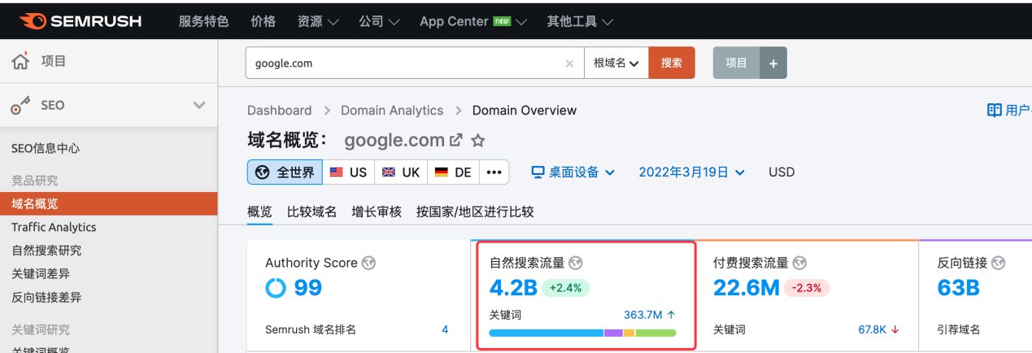
Task: Select the UK flag database
Action: point(401,172)
